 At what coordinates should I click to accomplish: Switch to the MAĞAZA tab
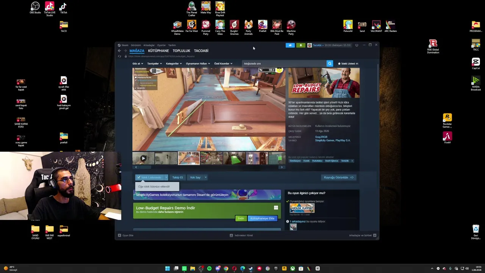pyautogui.click(x=137, y=51)
